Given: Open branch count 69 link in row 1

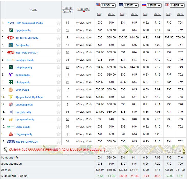Looking at the screenshot, I should pyautogui.click(x=68, y=23).
